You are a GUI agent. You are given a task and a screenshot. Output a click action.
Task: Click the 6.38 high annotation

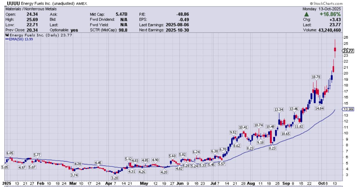tap(215, 151)
